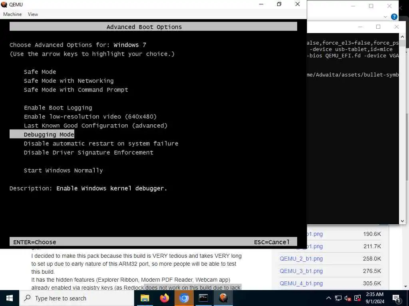Open the notification center icon
Viewport: 409px width, 306px height.
point(397,298)
